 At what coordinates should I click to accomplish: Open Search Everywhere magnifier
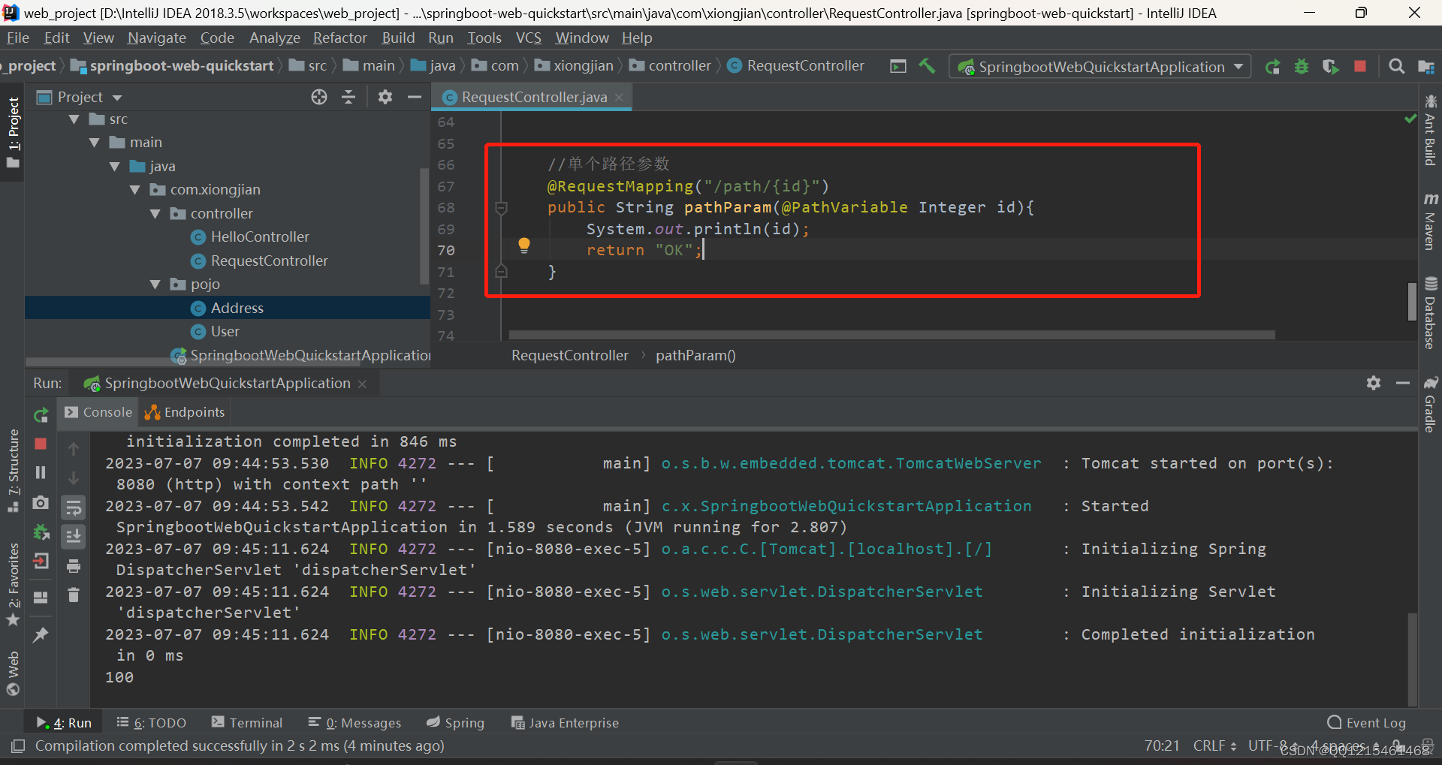point(1396,66)
